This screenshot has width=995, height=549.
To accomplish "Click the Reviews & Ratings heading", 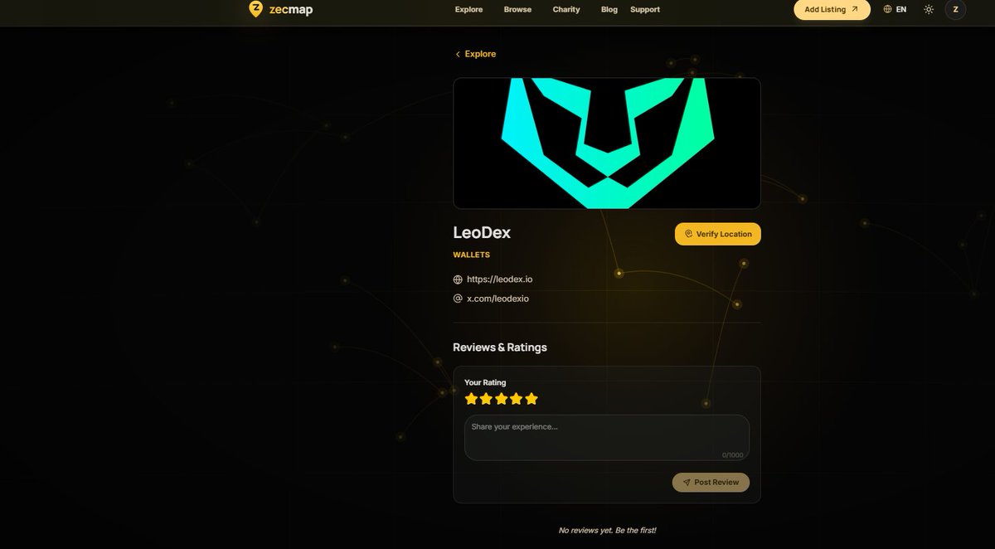I will click(500, 347).
